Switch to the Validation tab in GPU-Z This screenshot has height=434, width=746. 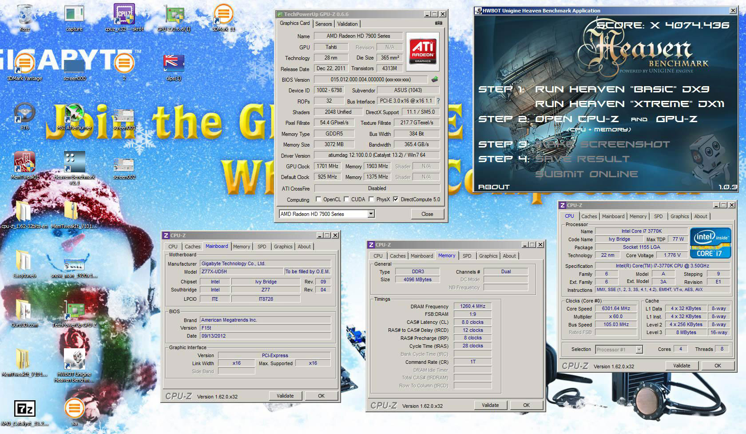(347, 24)
